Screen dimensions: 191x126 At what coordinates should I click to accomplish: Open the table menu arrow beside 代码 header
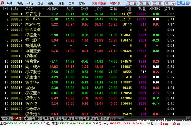(5, 9)
